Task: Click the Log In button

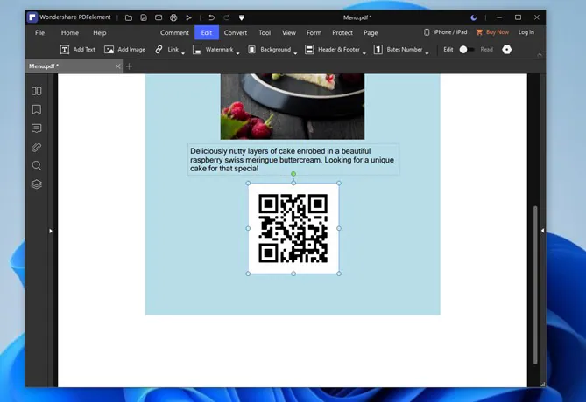Action: coord(526,32)
